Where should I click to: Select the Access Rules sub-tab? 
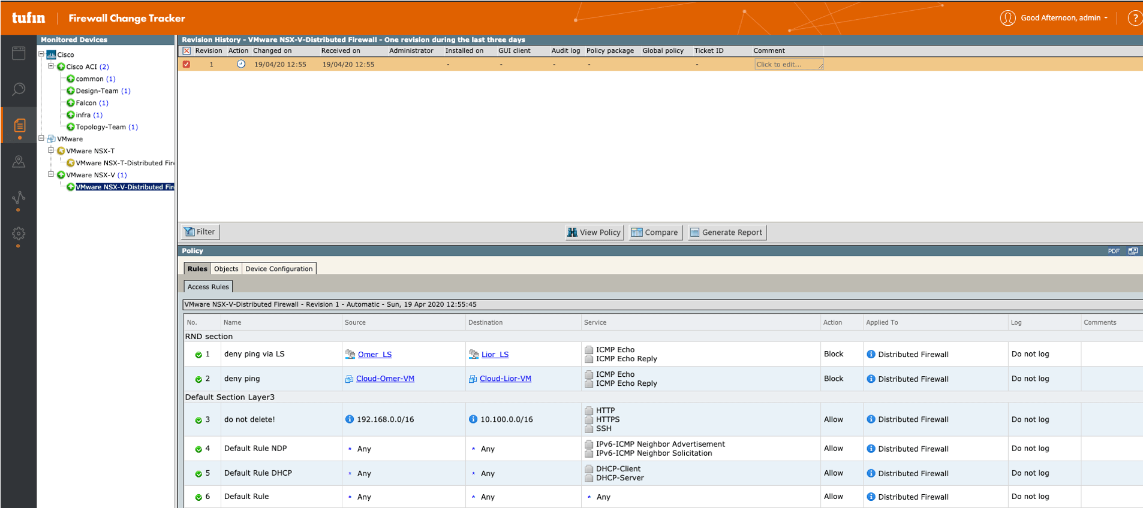[x=208, y=287]
